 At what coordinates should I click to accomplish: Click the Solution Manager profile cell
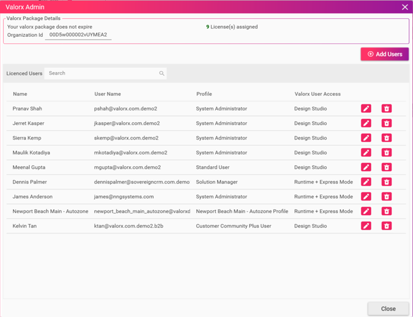(216, 182)
